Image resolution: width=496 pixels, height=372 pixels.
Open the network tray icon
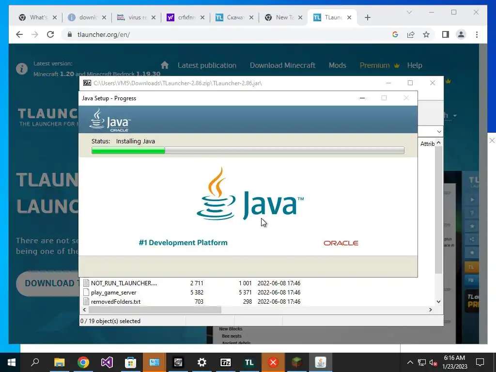click(x=422, y=362)
